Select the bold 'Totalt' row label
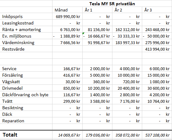172x140 pixels. point(26,135)
